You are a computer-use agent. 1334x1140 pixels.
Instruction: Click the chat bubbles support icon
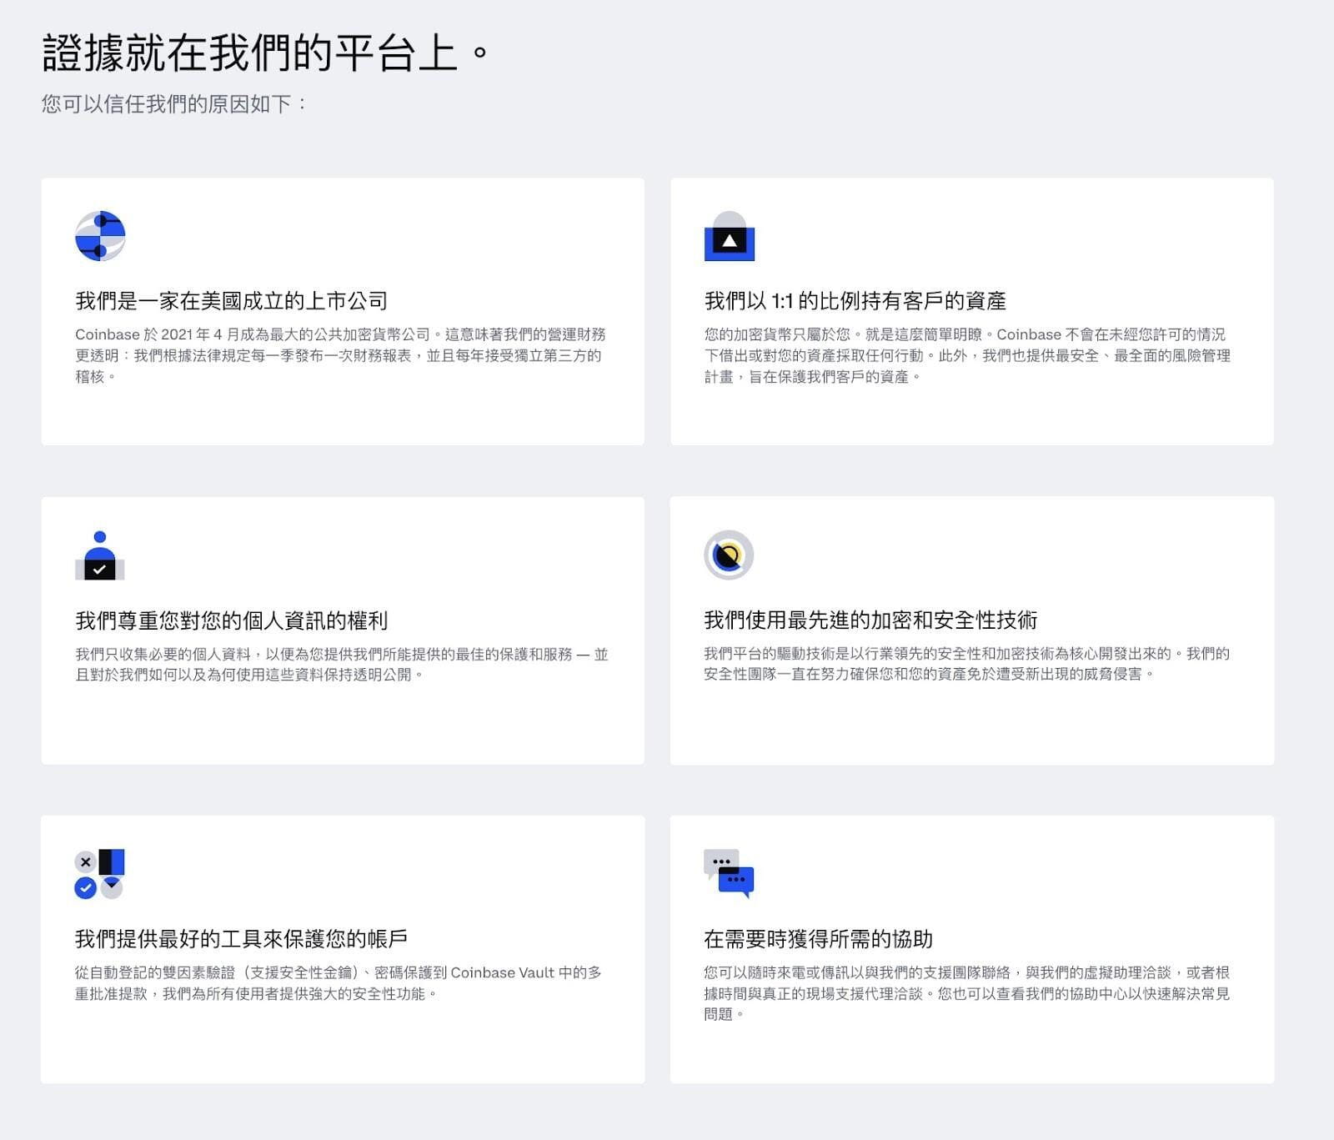click(x=729, y=874)
